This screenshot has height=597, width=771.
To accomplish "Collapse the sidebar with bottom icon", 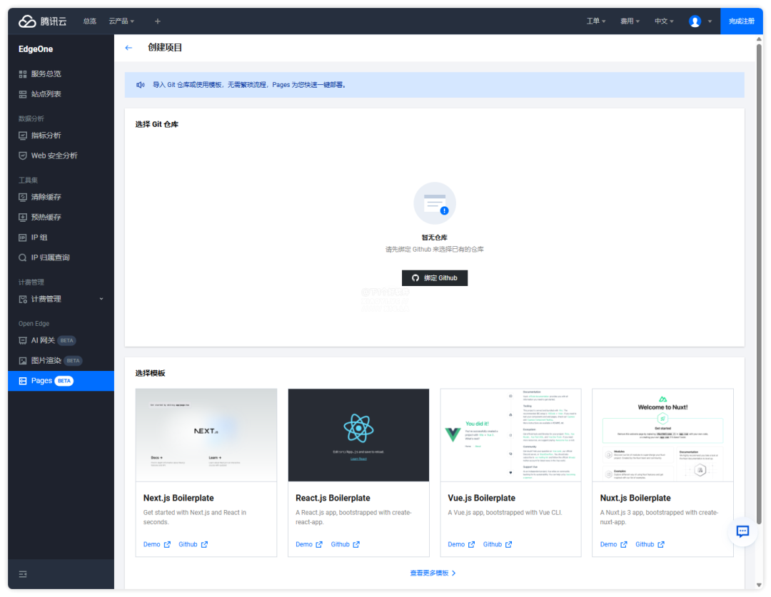I will coord(23,574).
